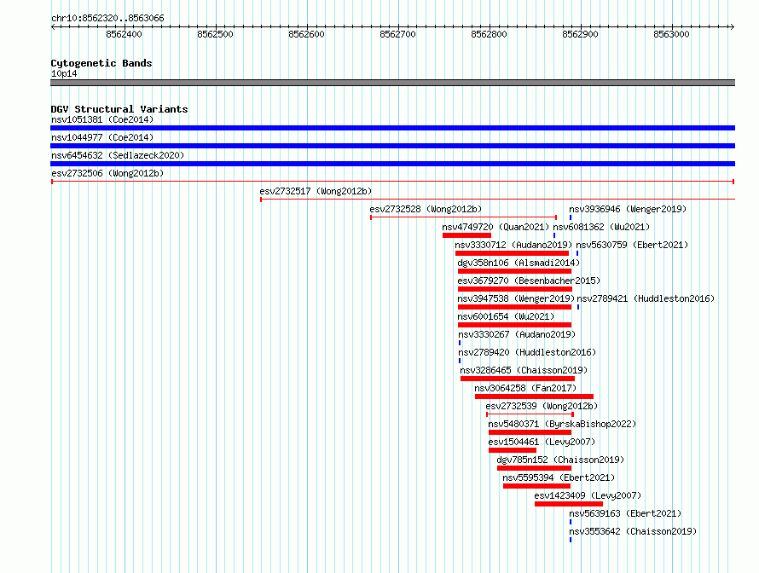The width and height of the screenshot is (759, 573).
Task: Select esv1423409 (Levy2007) label
Action: click(x=588, y=495)
